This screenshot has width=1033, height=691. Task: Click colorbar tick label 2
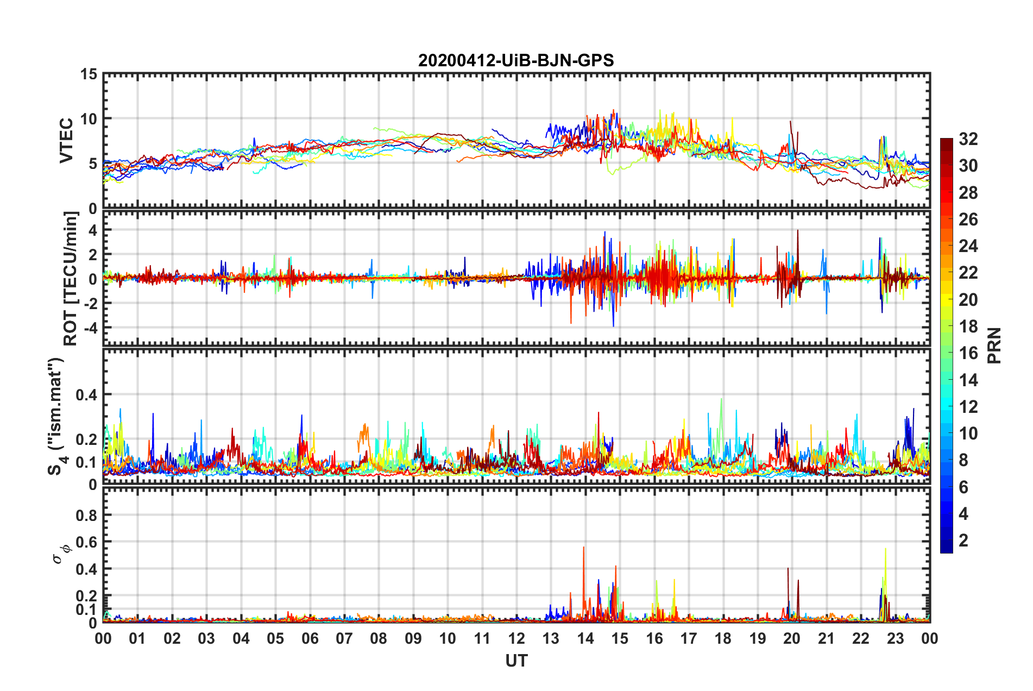[963, 541]
